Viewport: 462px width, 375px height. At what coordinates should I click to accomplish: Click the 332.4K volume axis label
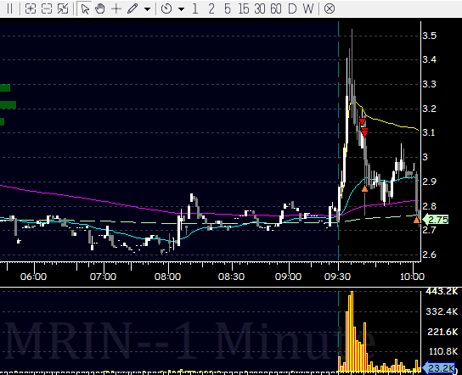point(442,311)
